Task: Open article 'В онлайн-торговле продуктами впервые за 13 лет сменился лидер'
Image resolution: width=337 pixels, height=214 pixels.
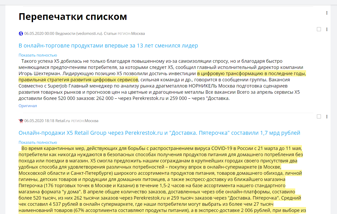Action: coord(108,46)
